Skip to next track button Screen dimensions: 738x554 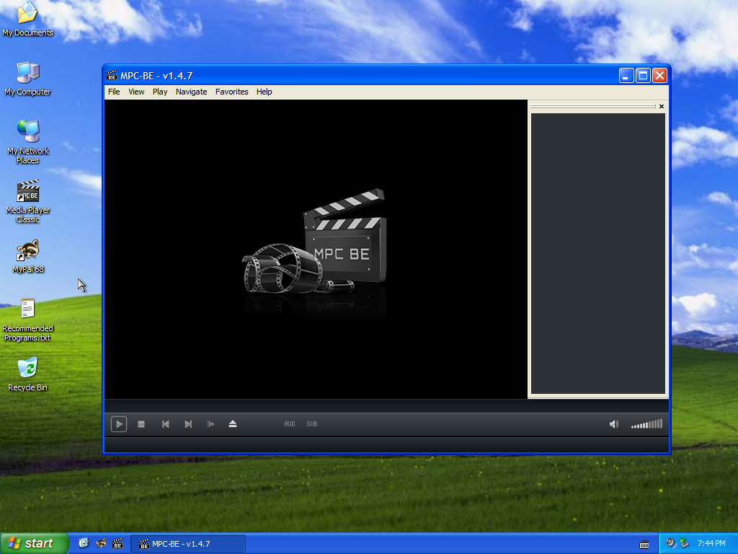pyautogui.click(x=188, y=424)
